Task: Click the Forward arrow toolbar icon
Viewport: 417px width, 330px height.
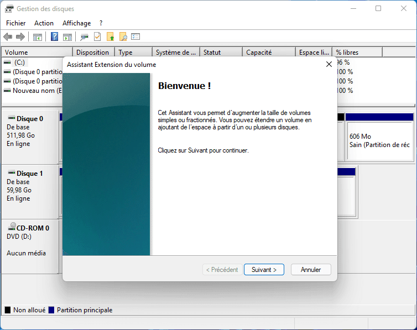Action: click(20, 37)
